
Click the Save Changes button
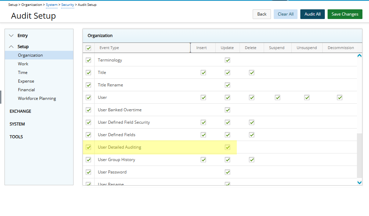(344, 14)
